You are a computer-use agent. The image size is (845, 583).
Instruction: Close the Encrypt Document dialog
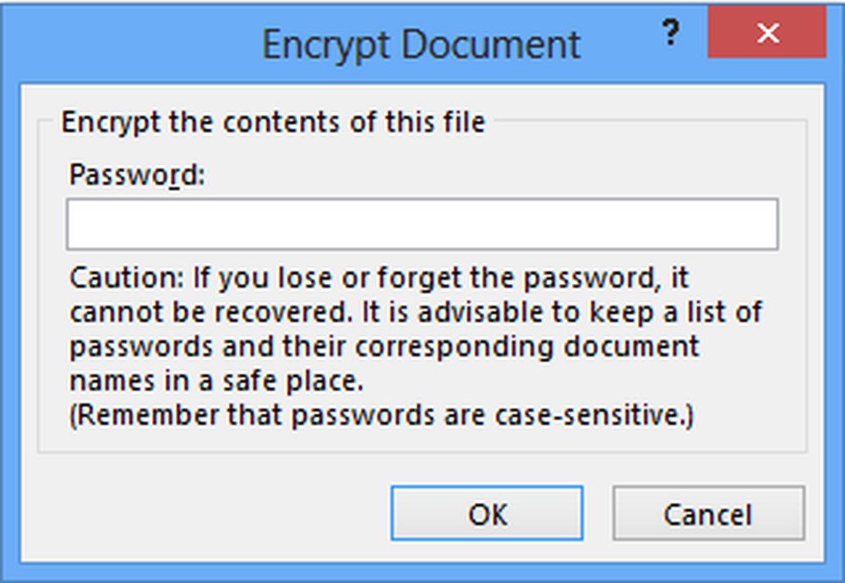[767, 35]
